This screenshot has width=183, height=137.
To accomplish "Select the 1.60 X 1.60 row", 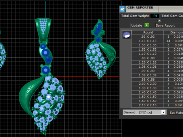I will 157,101.
